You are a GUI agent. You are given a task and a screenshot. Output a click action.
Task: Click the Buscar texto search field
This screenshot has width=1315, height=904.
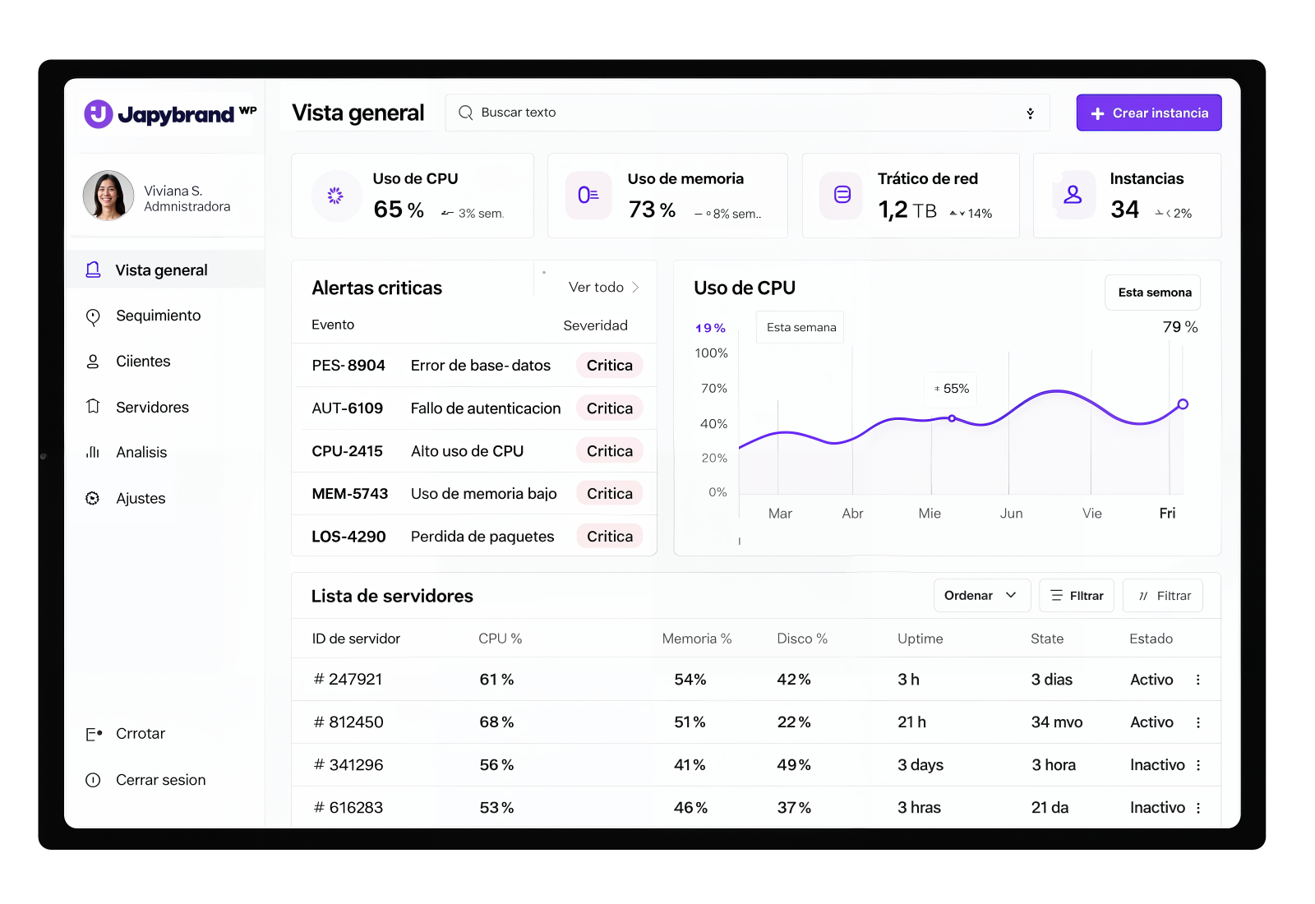(740, 113)
